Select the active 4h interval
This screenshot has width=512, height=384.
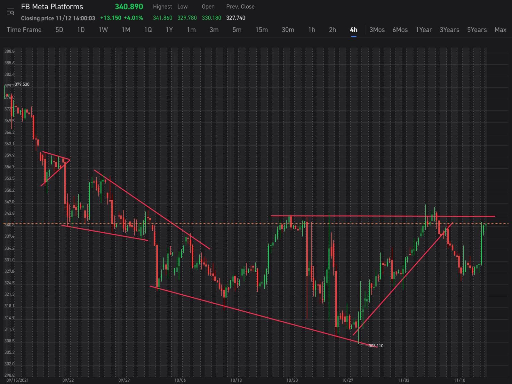coord(354,30)
